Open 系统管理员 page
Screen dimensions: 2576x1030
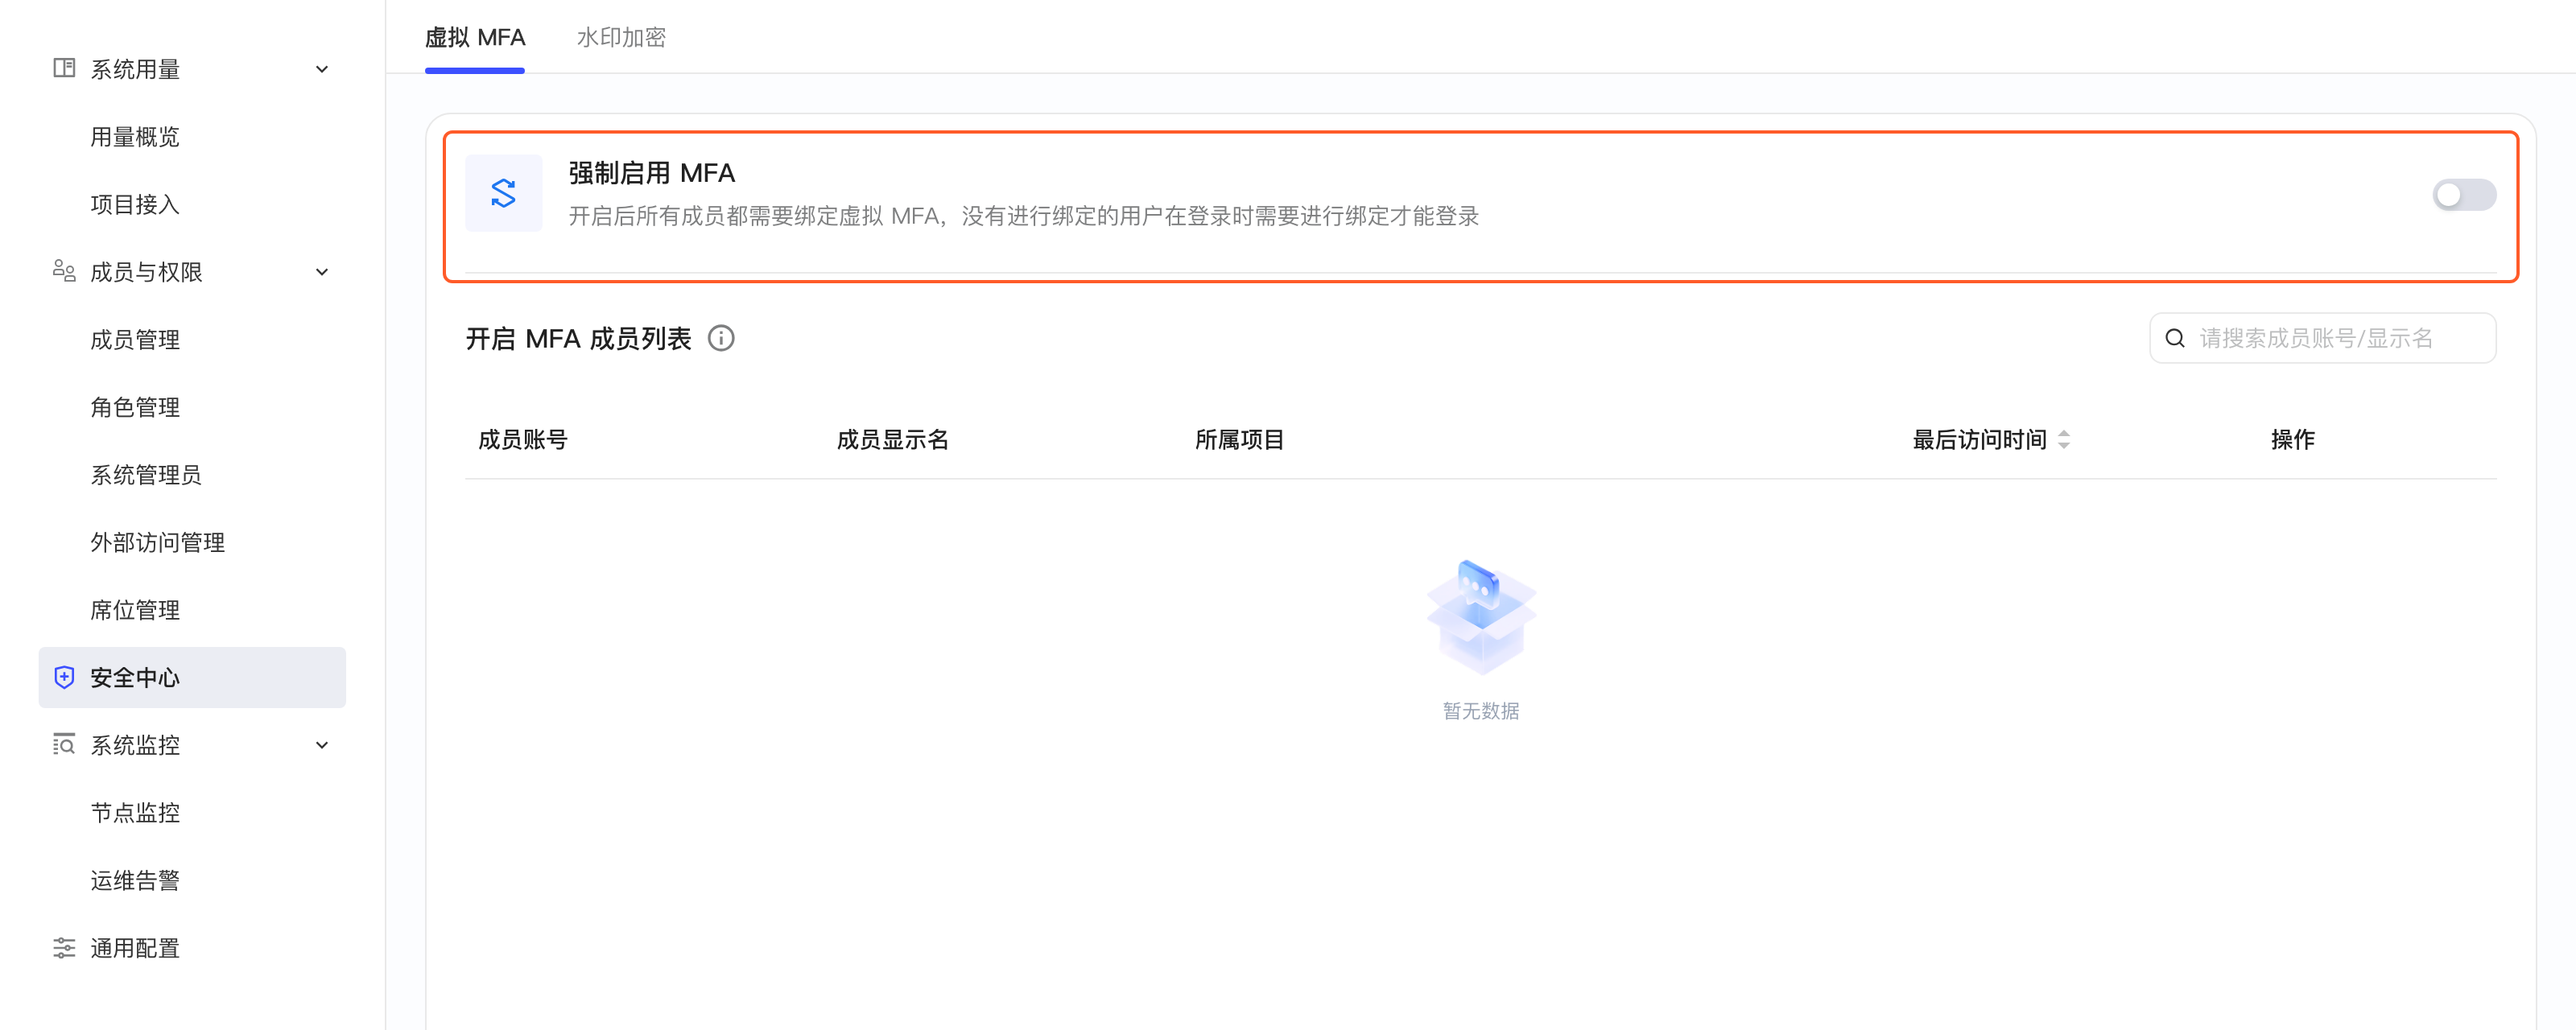146,475
